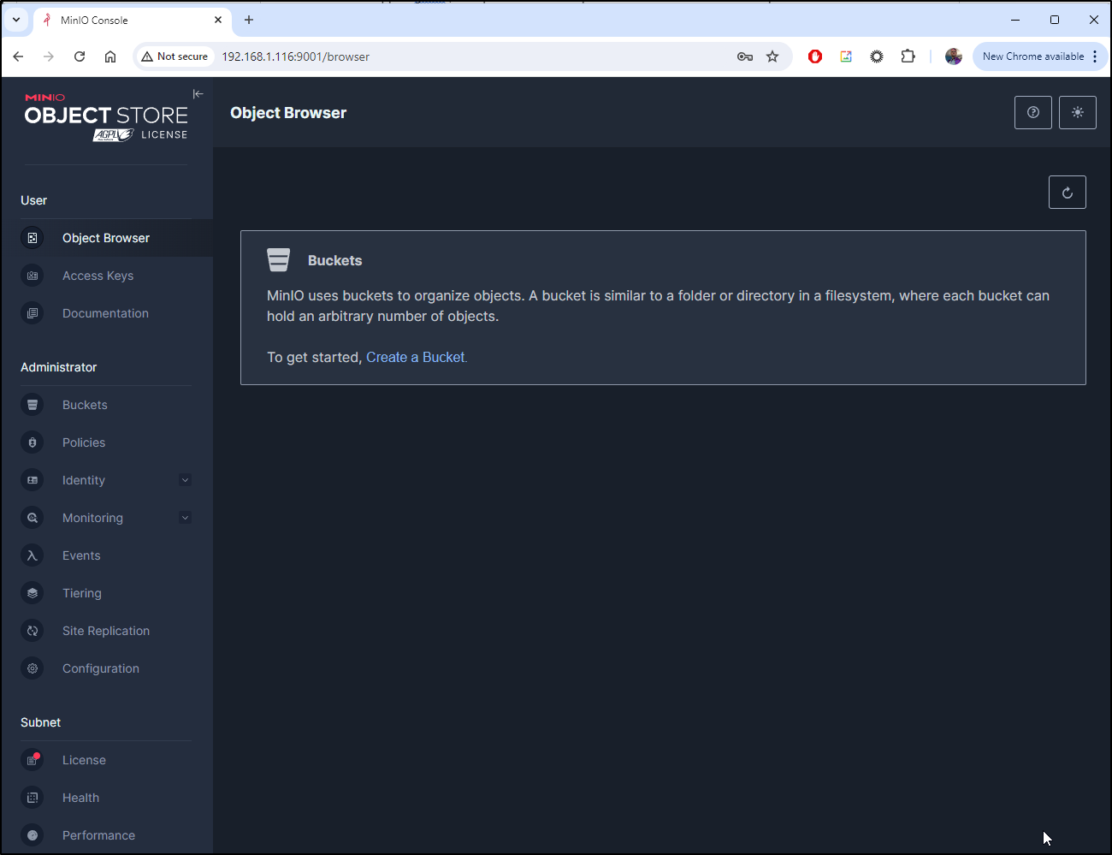This screenshot has height=855, width=1112.
Task: Click the Health sidebar icon
Action: pyautogui.click(x=33, y=798)
